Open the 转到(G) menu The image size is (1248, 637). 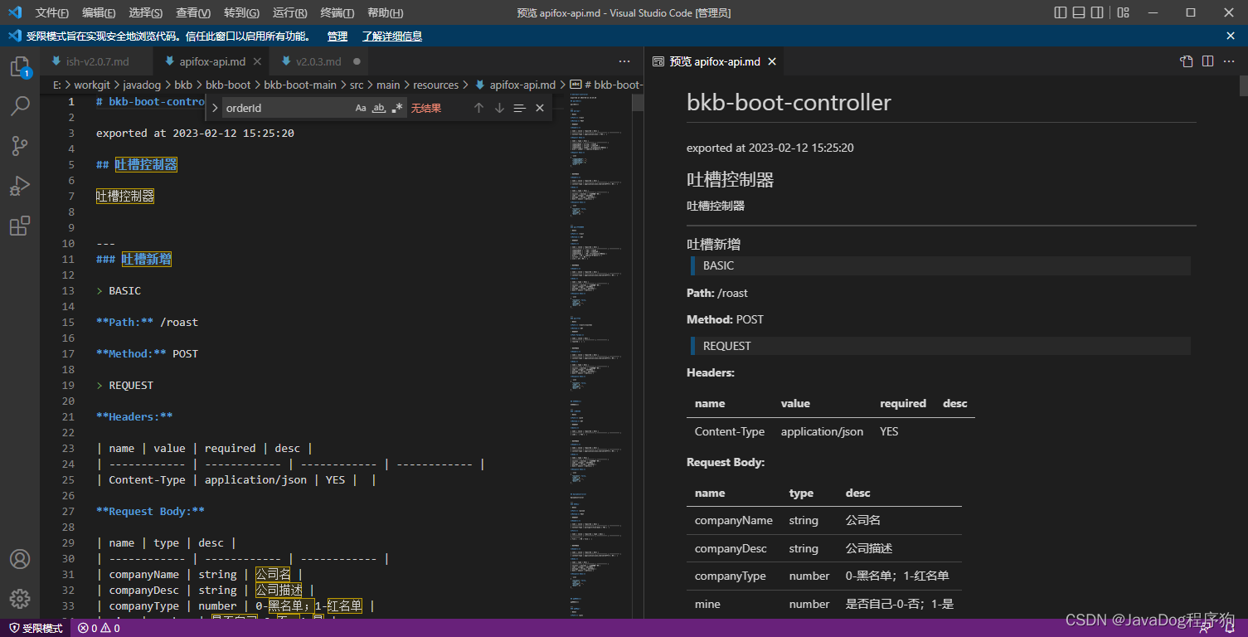(241, 12)
